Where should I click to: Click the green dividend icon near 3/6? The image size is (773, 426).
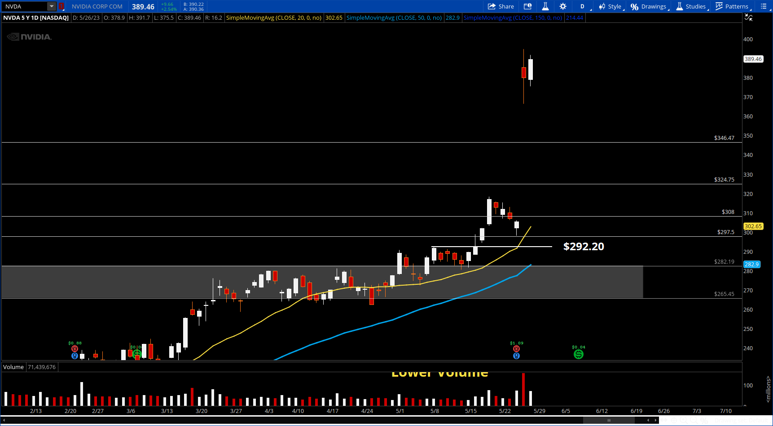[x=137, y=354]
